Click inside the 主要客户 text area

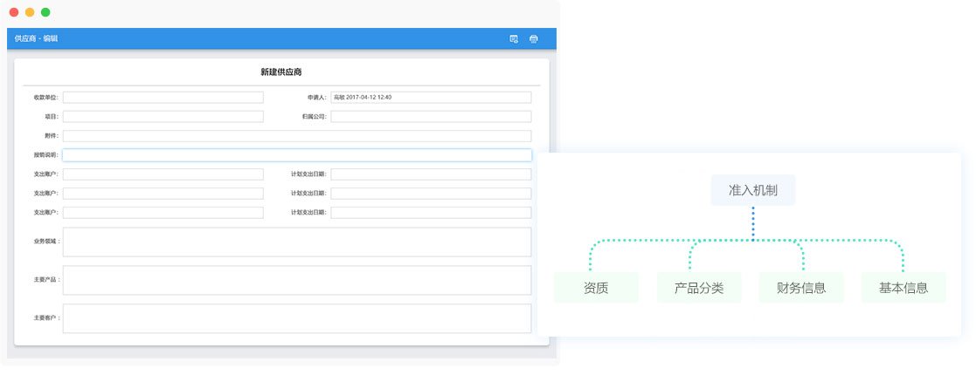[x=296, y=318]
